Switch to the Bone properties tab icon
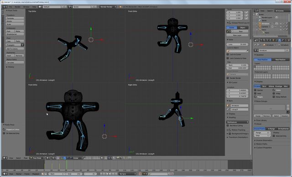The image size is (292, 177). coord(283,40)
